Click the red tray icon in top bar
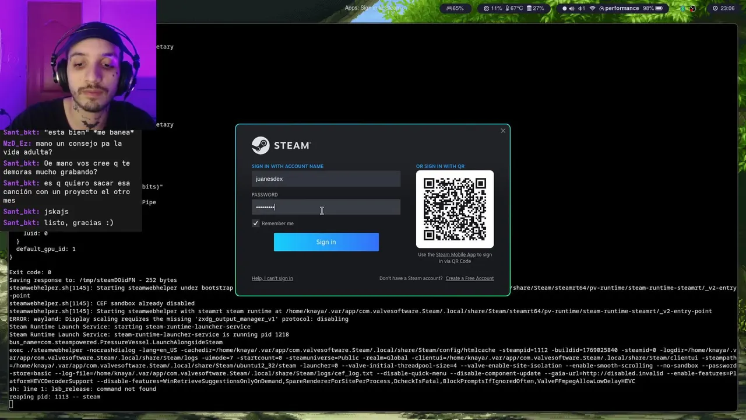746x420 pixels. point(692,8)
